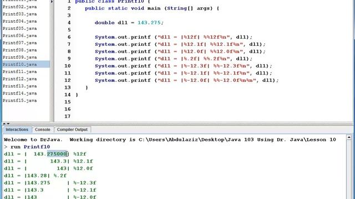The height and width of the screenshot is (199, 355).
Task: Select Printf05.java document
Action: [20, 28]
